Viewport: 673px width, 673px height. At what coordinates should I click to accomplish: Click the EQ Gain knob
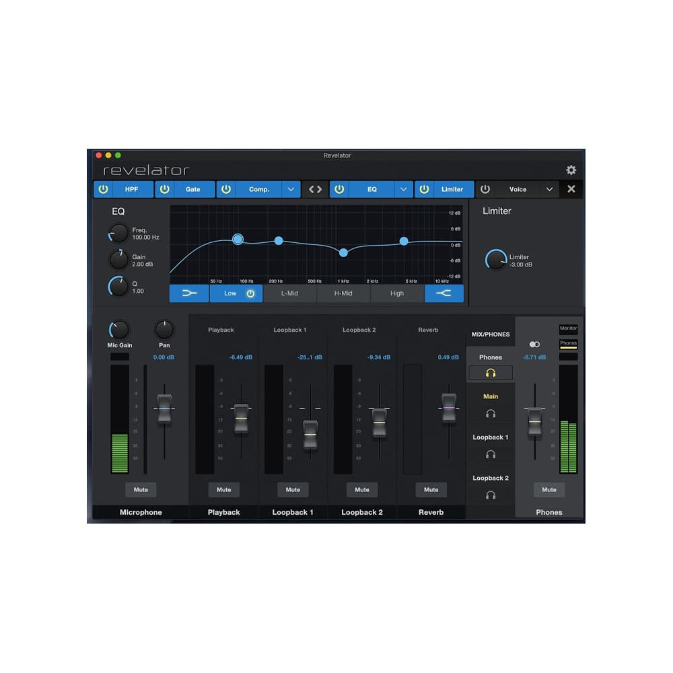point(118,260)
